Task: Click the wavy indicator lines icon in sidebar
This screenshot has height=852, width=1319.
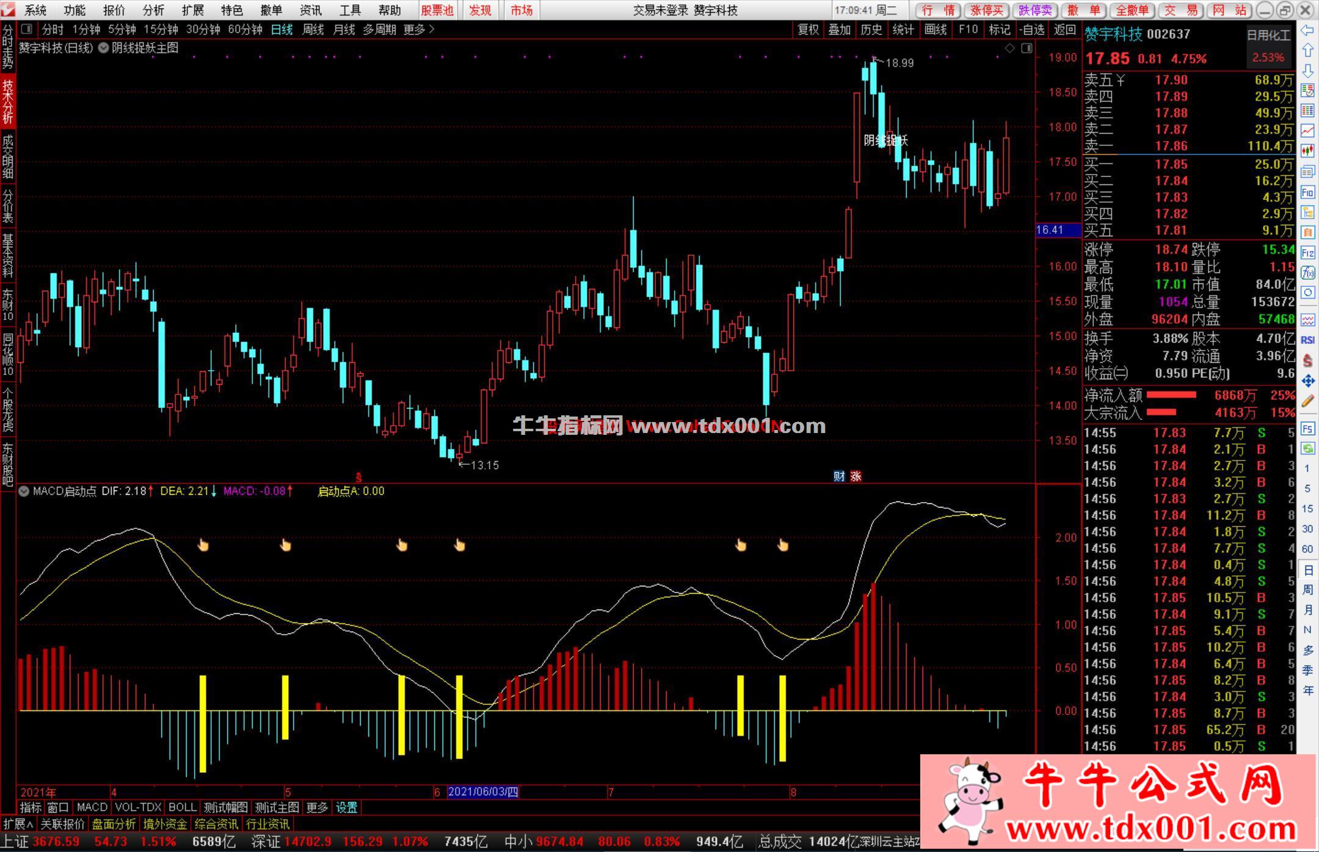Action: coord(1307,320)
